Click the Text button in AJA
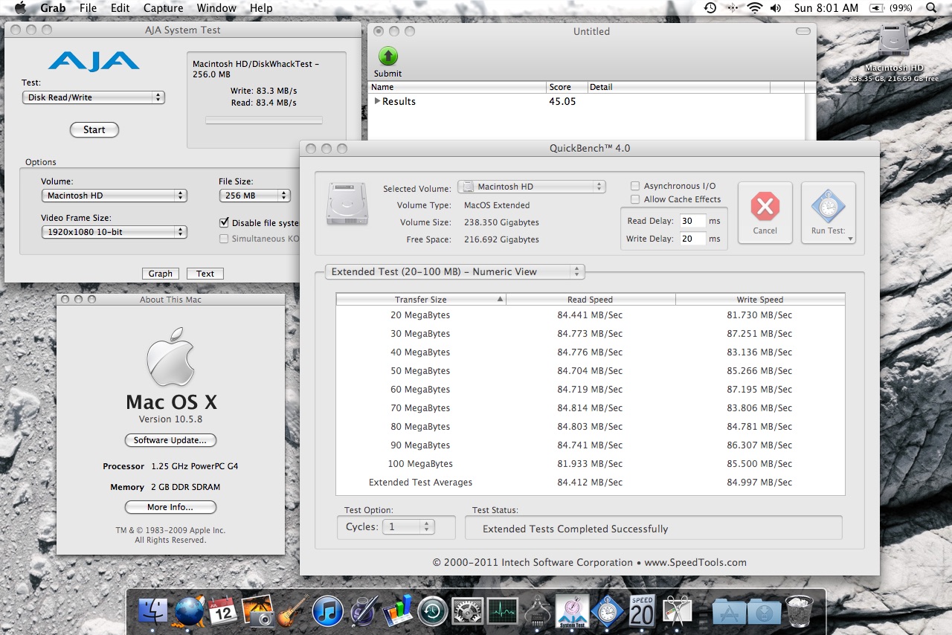This screenshot has width=952, height=635. coord(205,274)
